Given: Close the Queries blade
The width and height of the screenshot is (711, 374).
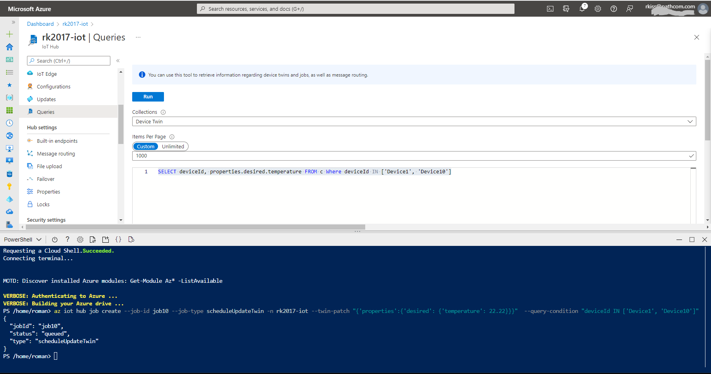Looking at the screenshot, I should 697,37.
